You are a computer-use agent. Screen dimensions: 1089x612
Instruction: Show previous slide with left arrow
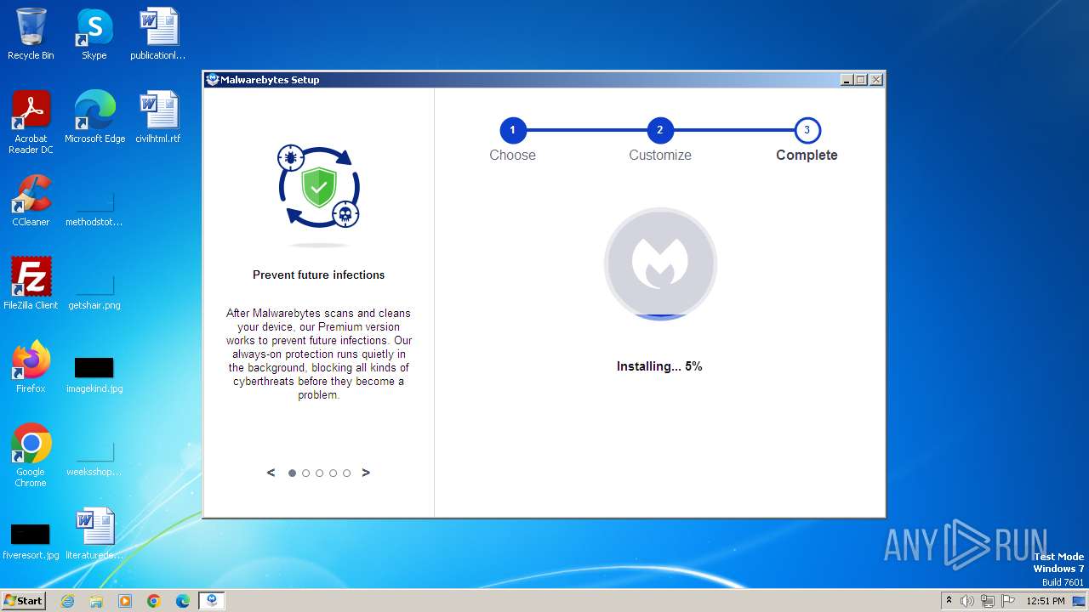click(271, 473)
